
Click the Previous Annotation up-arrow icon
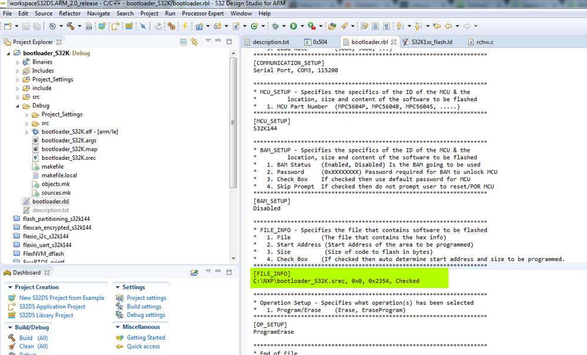[418, 26]
